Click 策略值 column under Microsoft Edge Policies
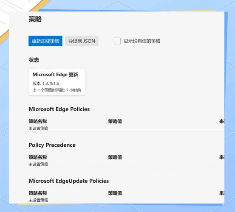Viewport: 235px width, 212px height. [115, 121]
